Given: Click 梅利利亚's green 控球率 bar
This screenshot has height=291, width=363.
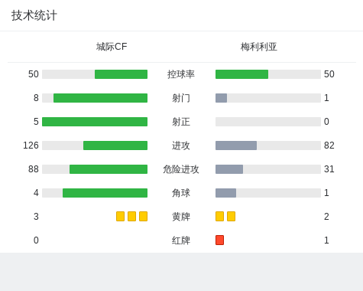Looking at the screenshot, I should (x=241, y=74).
